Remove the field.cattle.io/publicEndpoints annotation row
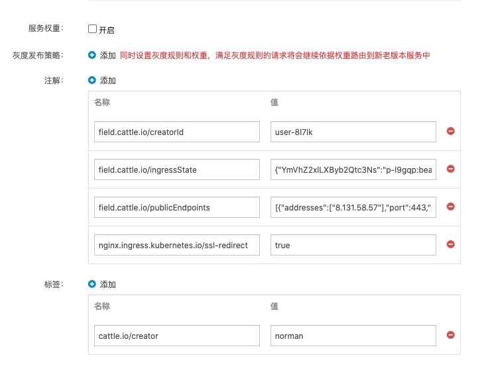 pyautogui.click(x=451, y=207)
